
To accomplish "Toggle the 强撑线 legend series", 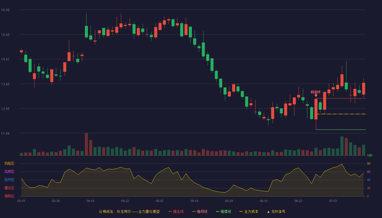I will pos(223,211).
